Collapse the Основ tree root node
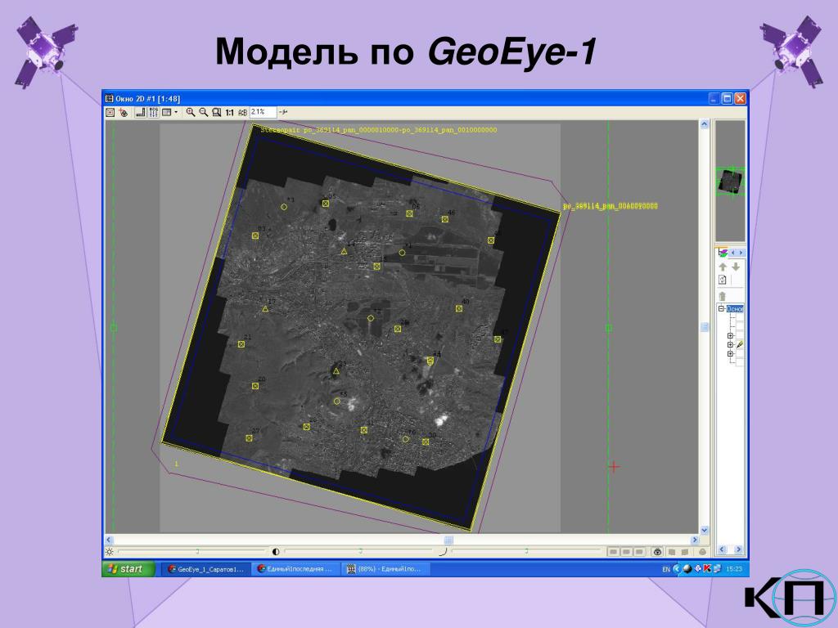838x628 pixels. tap(721, 308)
